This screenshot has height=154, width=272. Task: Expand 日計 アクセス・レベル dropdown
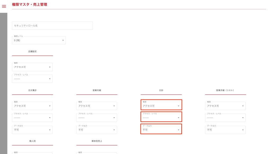[161, 117]
